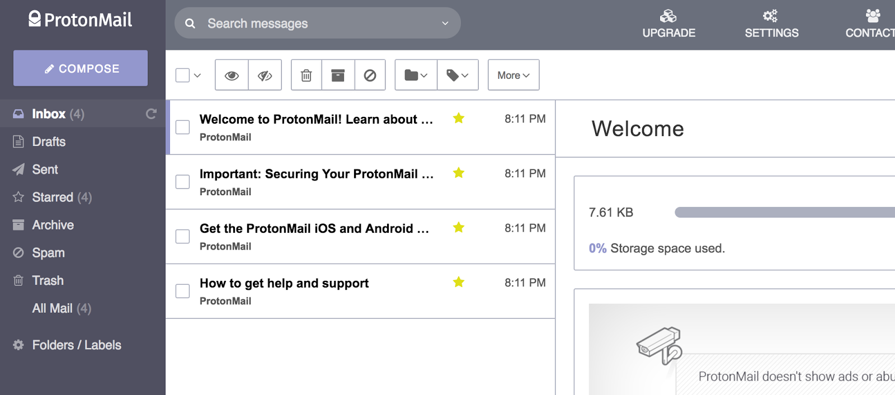Screen dimensions: 895x395
Task: Select the 'Important: Securing Your ProtonMail' email checkbox
Action: (183, 182)
